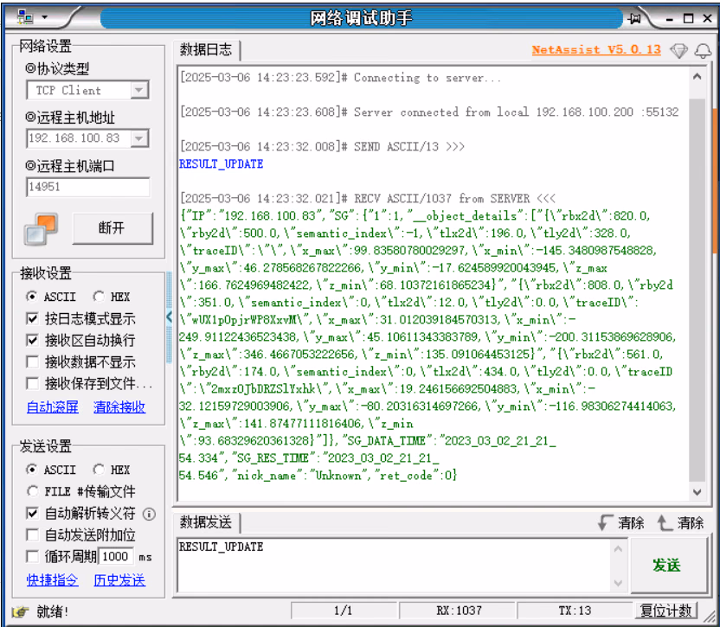Click send box scrollbar up arrow
This screenshot has width=720, height=627.
pyautogui.click(x=618, y=548)
